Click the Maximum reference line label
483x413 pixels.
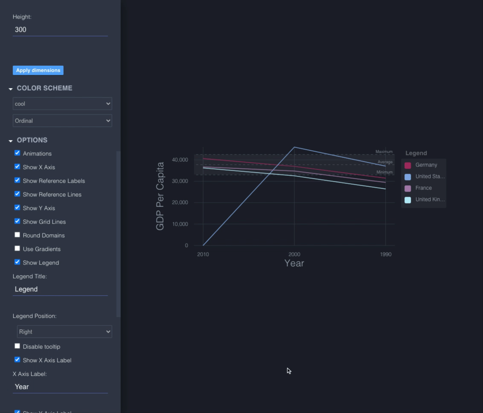point(384,151)
